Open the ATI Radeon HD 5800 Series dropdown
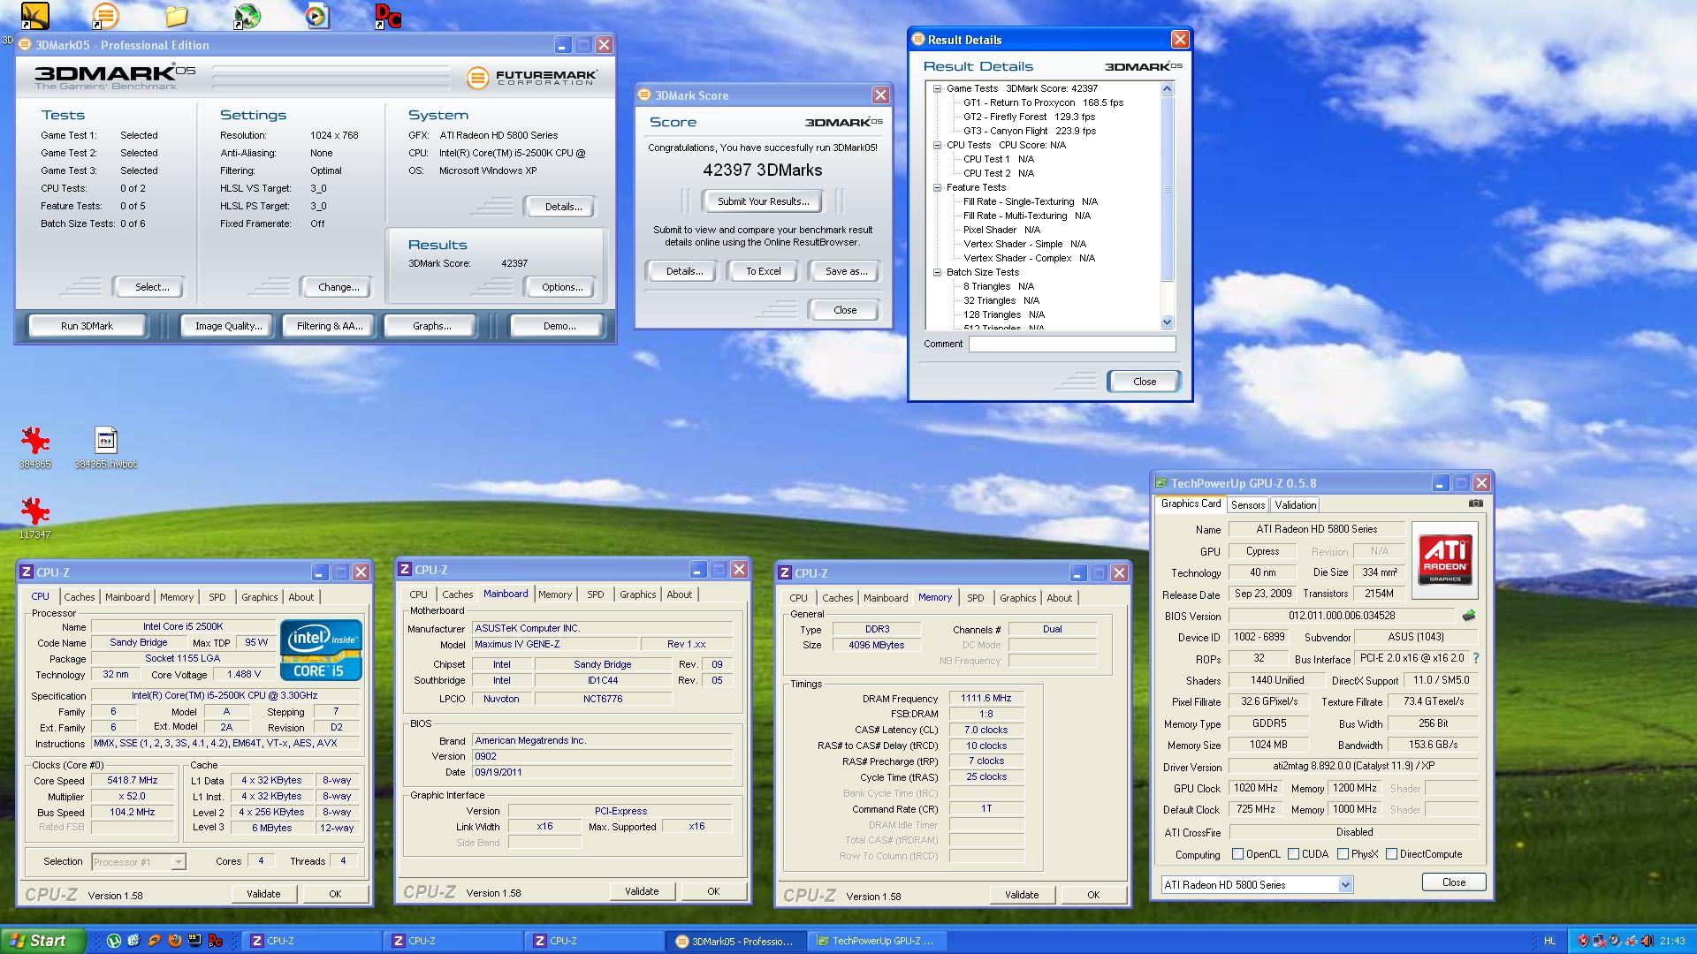1697x954 pixels. click(1344, 885)
